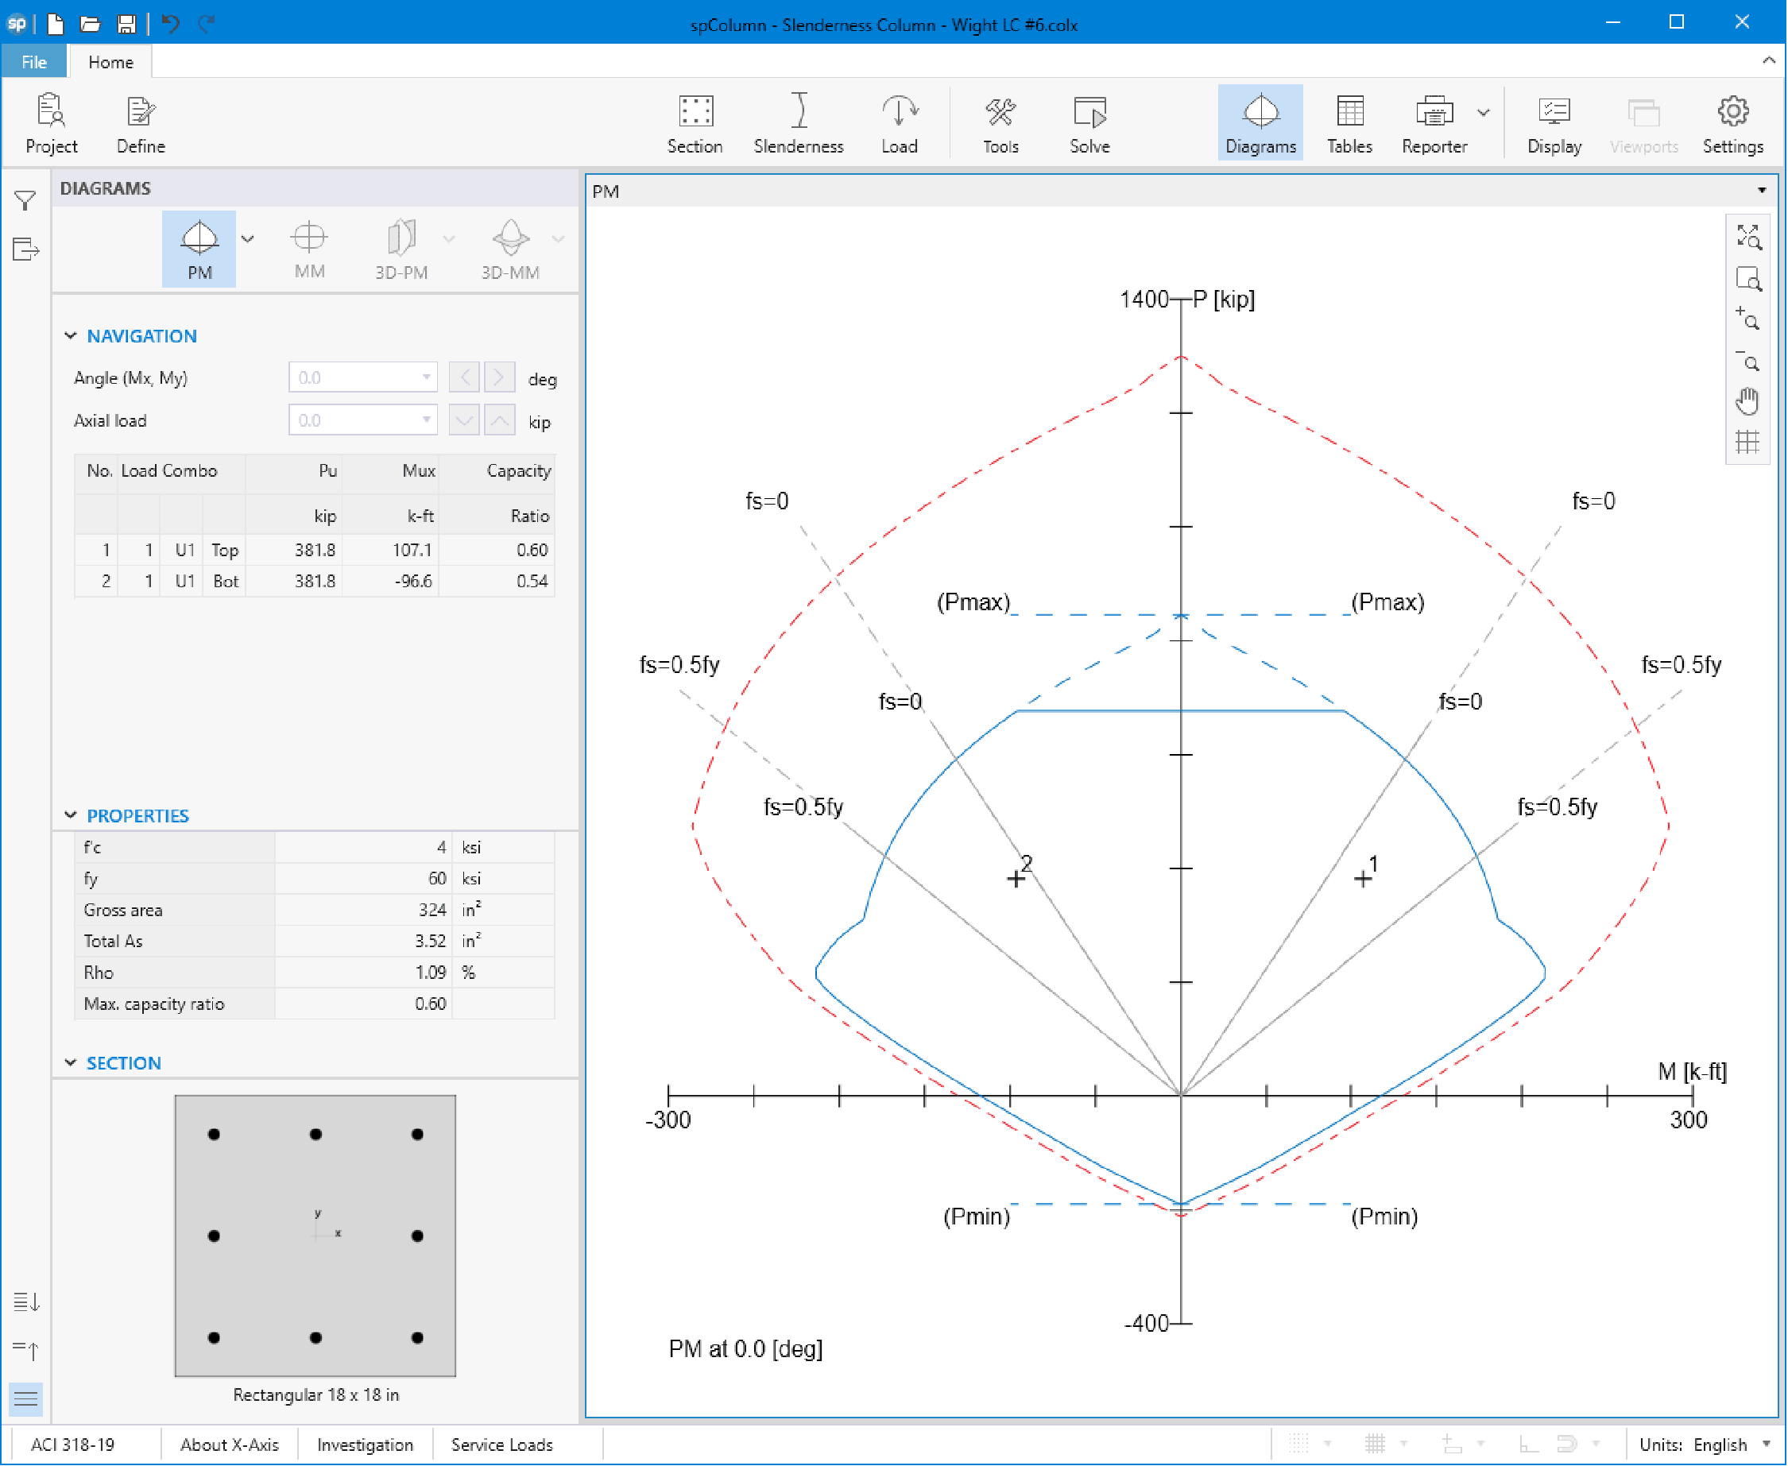Select the zoom window tool in diagram
1788x1466 pixels.
point(1748,279)
